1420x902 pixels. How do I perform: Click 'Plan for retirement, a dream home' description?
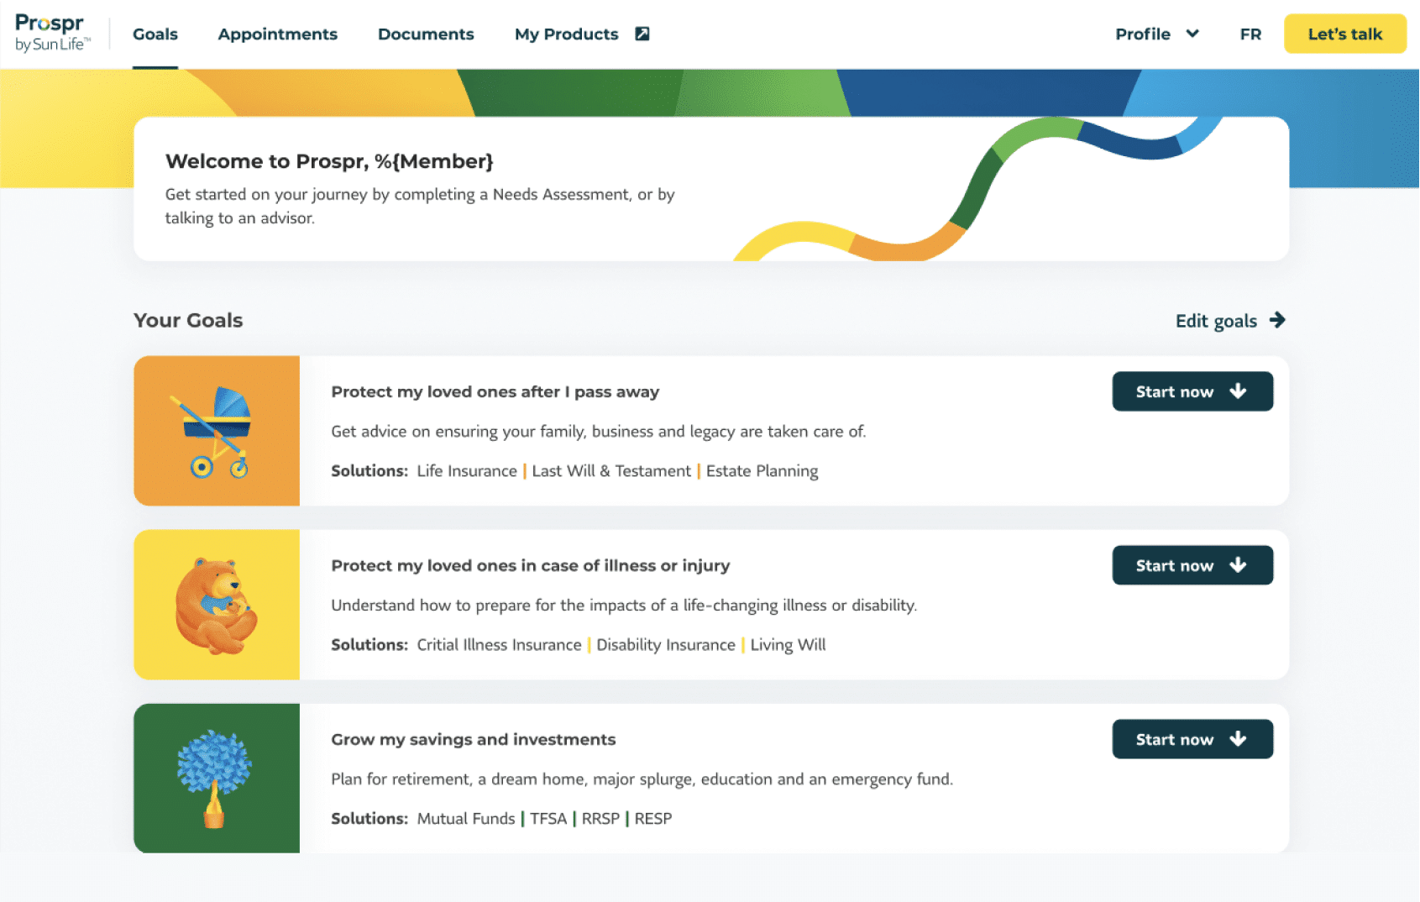coord(642,779)
